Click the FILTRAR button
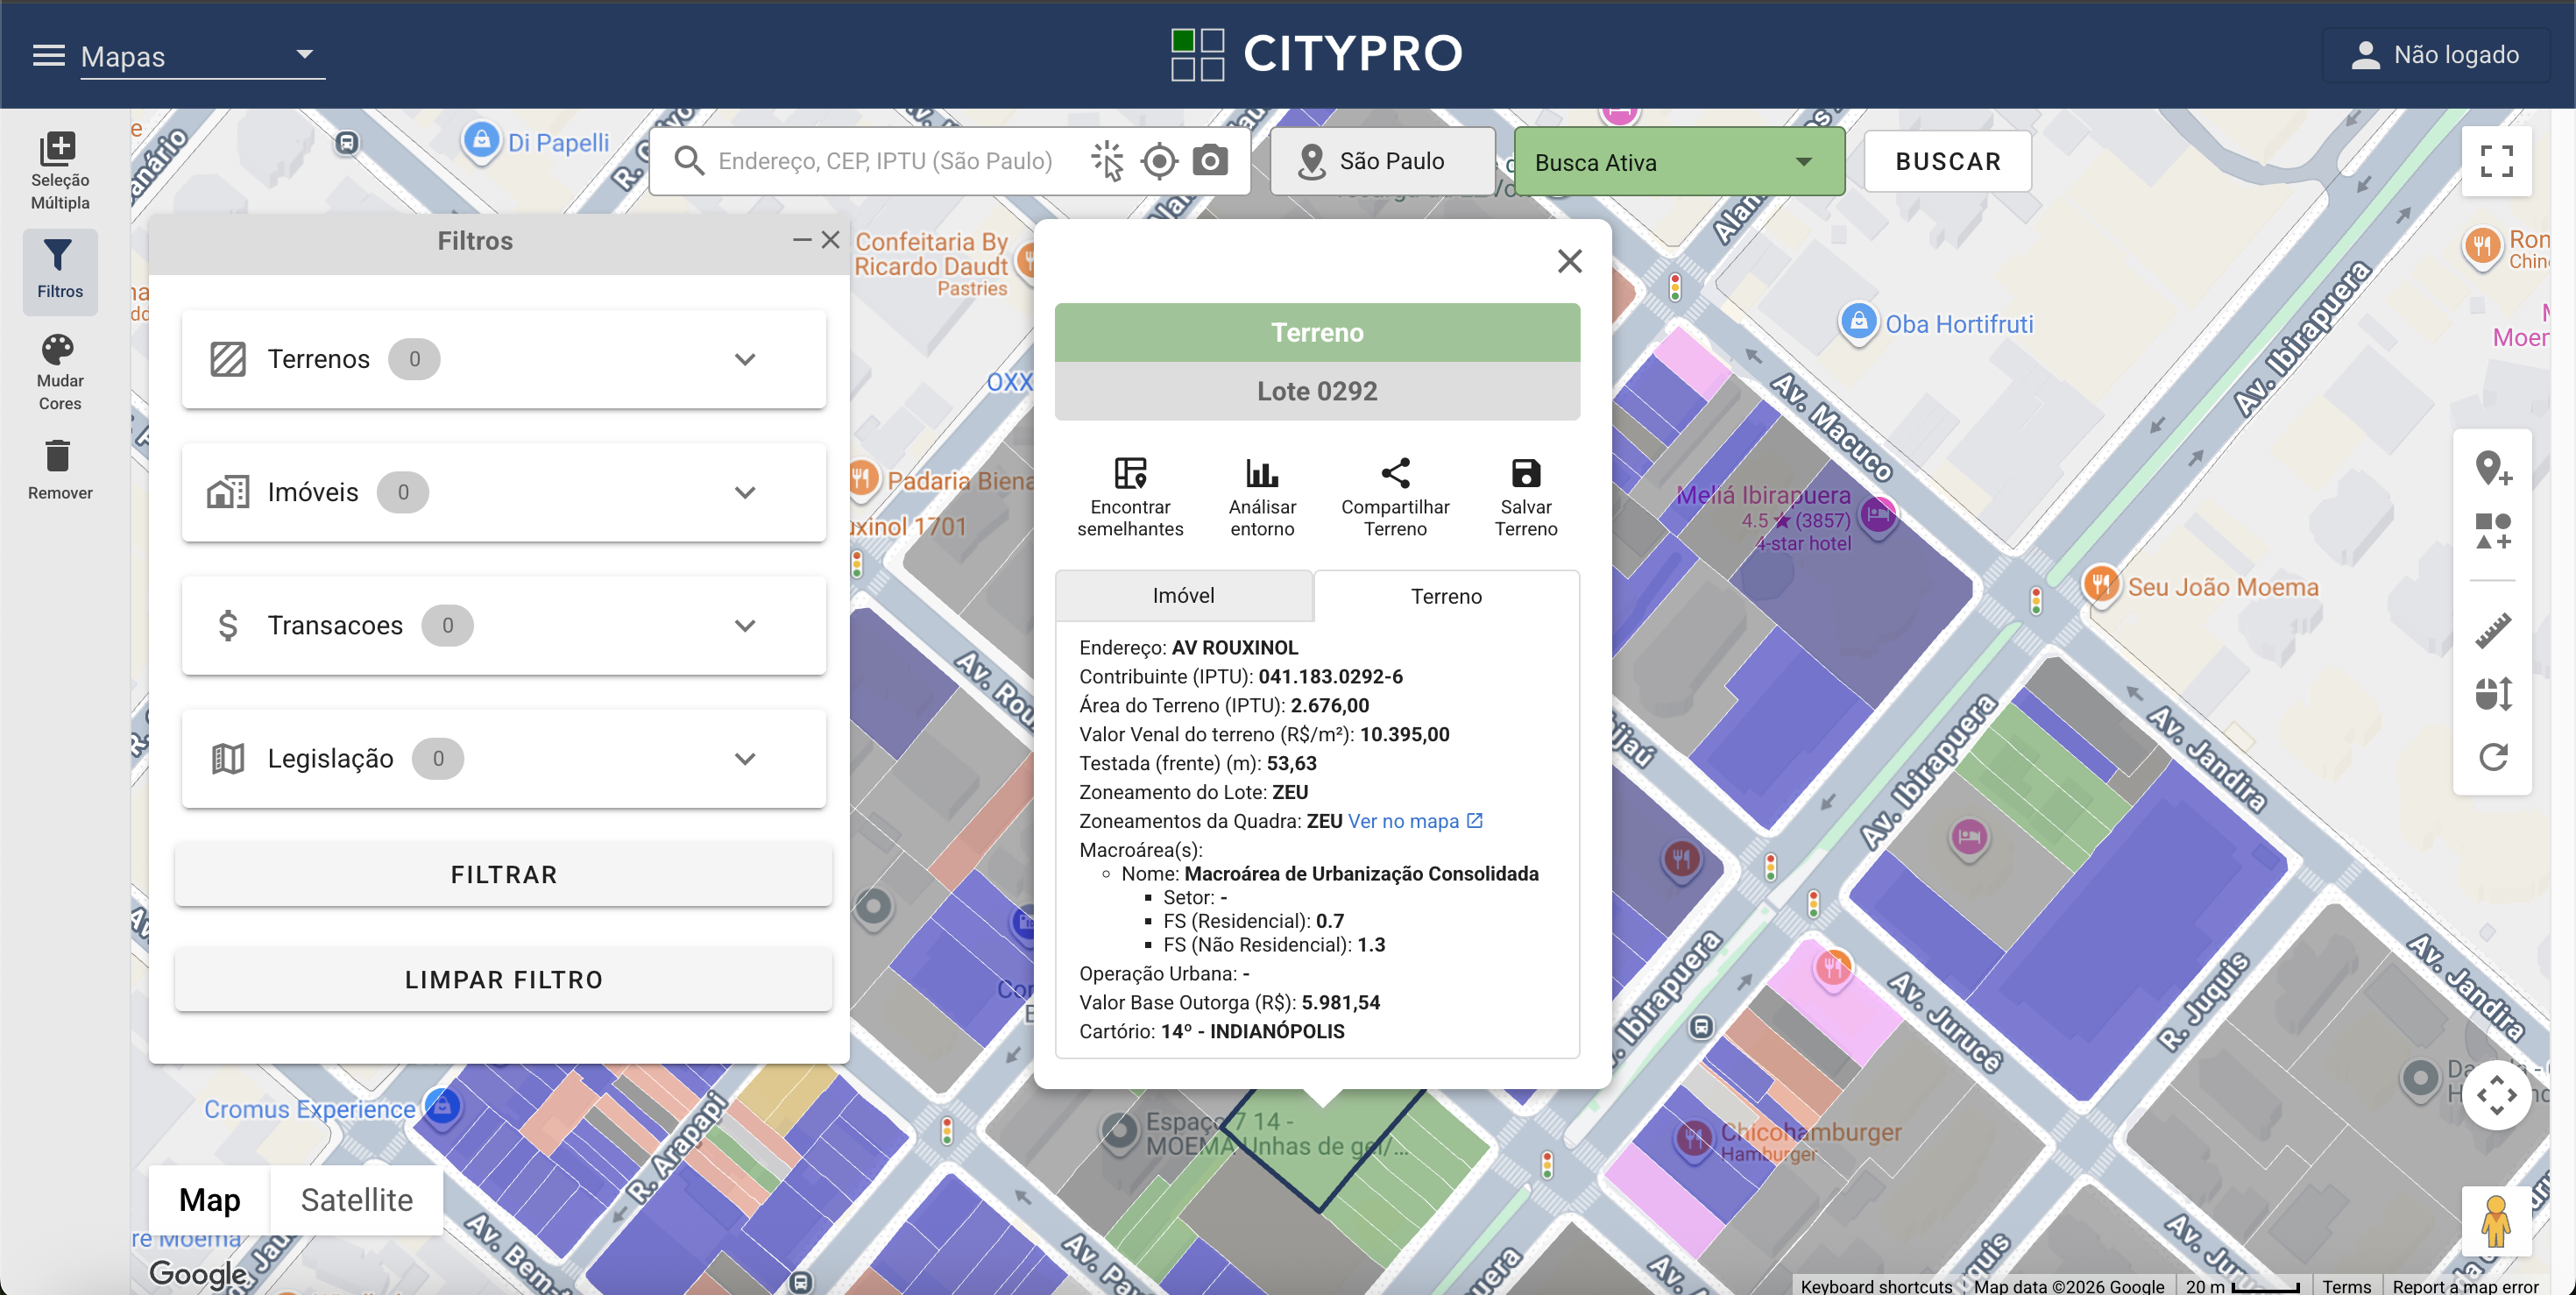Image resolution: width=2576 pixels, height=1295 pixels. (x=504, y=875)
